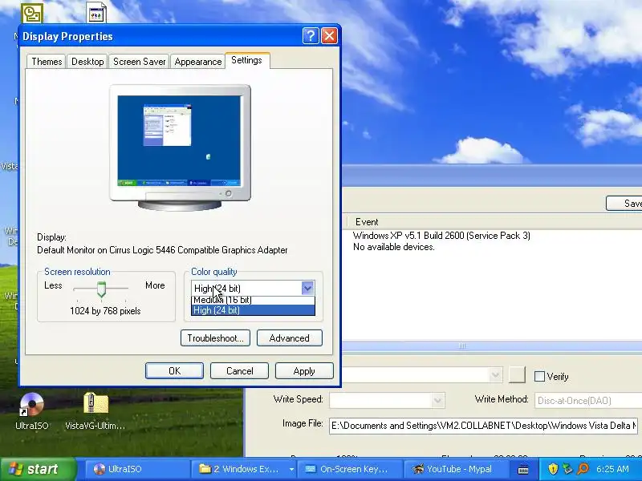Switch to On-Screen Keyboard in the taskbar

350,469
